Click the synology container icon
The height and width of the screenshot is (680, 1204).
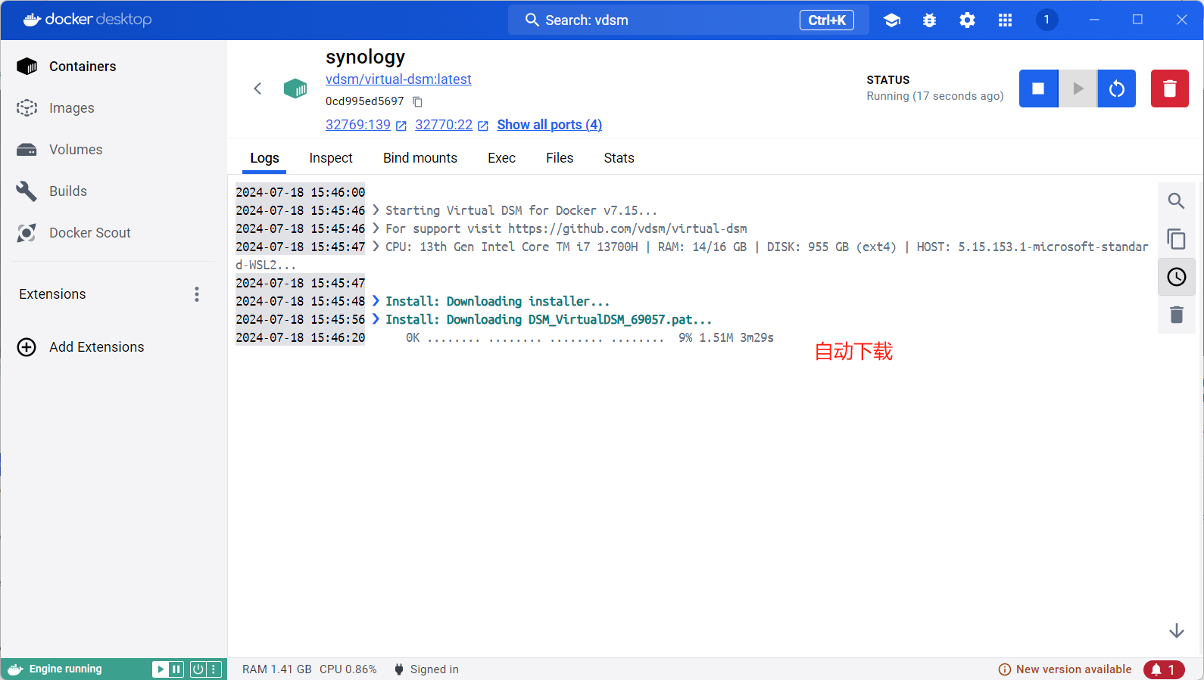(295, 88)
